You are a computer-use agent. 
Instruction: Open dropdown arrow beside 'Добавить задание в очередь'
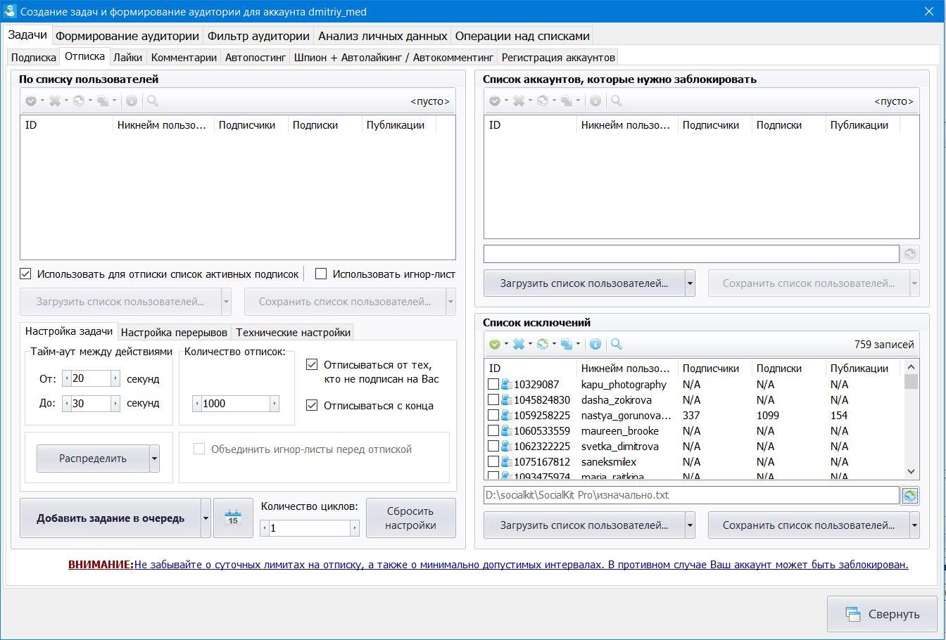tap(206, 518)
